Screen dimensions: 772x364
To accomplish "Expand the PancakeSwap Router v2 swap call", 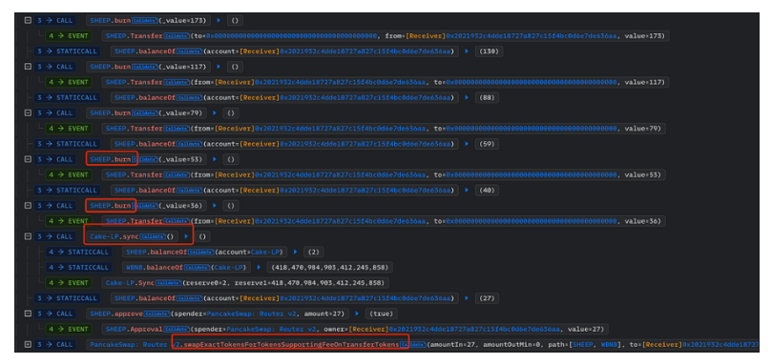I will point(28,344).
